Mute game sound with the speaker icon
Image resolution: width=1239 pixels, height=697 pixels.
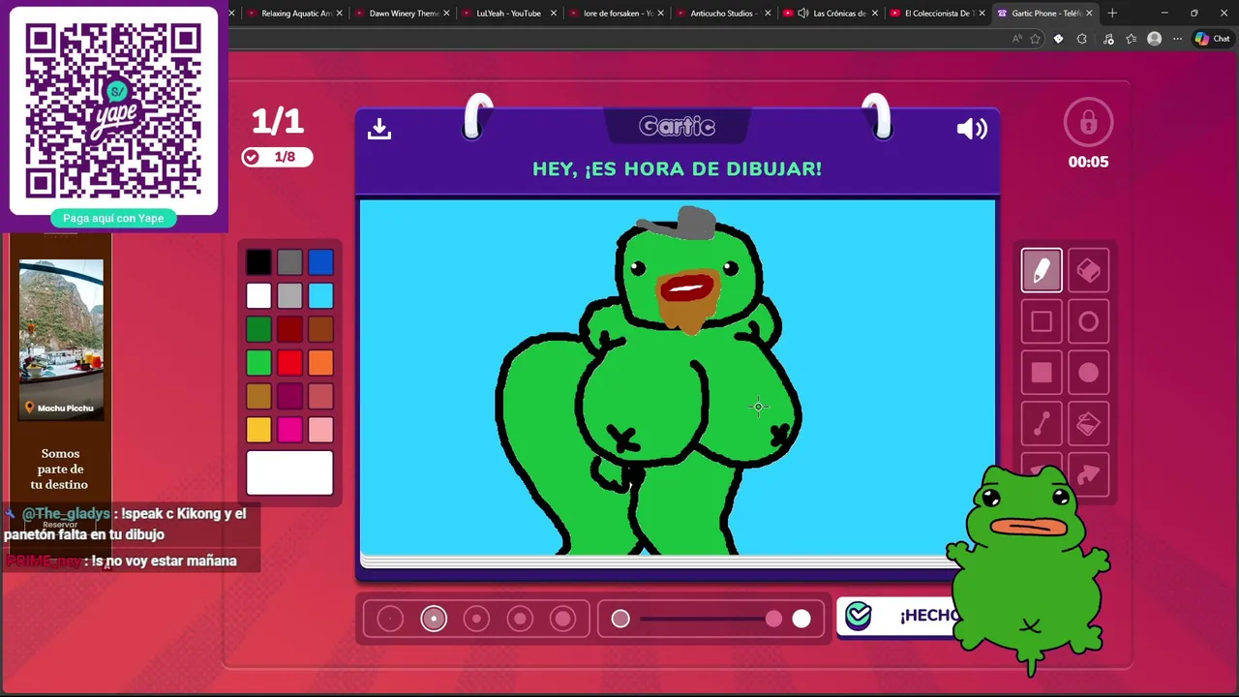pyautogui.click(x=972, y=129)
